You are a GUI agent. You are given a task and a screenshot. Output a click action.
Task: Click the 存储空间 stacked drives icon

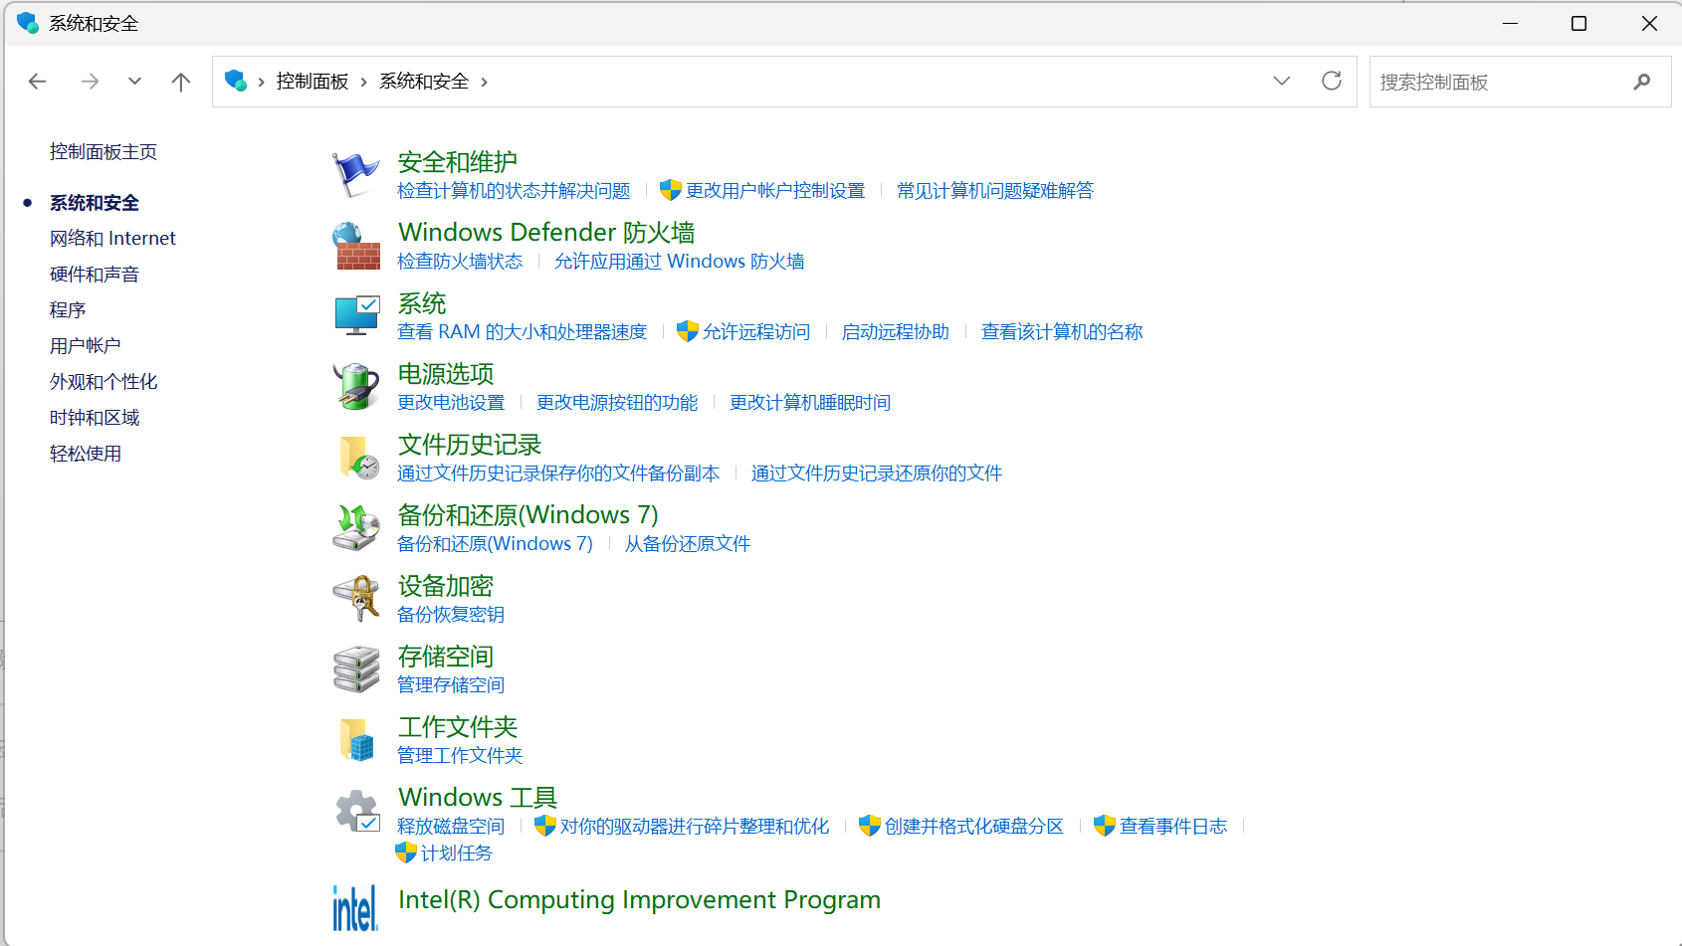(356, 668)
